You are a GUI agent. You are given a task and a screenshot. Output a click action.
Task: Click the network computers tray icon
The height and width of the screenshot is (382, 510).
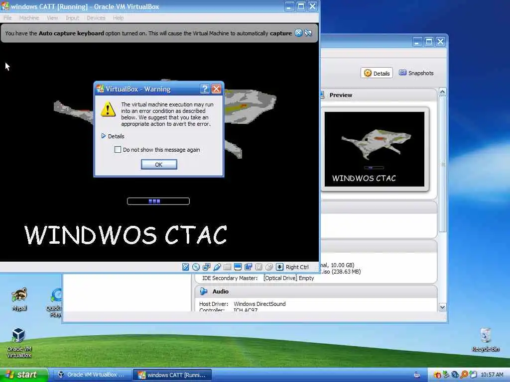click(x=473, y=375)
